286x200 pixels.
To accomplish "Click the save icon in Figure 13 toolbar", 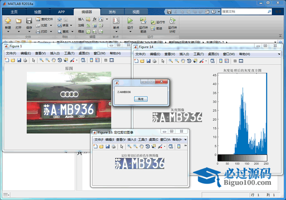I will pyautogui.click(x=108, y=146).
